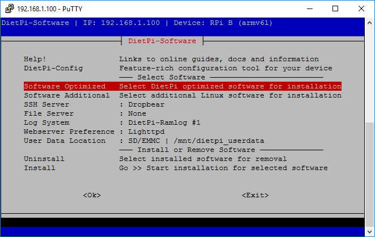
Task: Click the 'None' file server value
Action: [x=137, y=113]
